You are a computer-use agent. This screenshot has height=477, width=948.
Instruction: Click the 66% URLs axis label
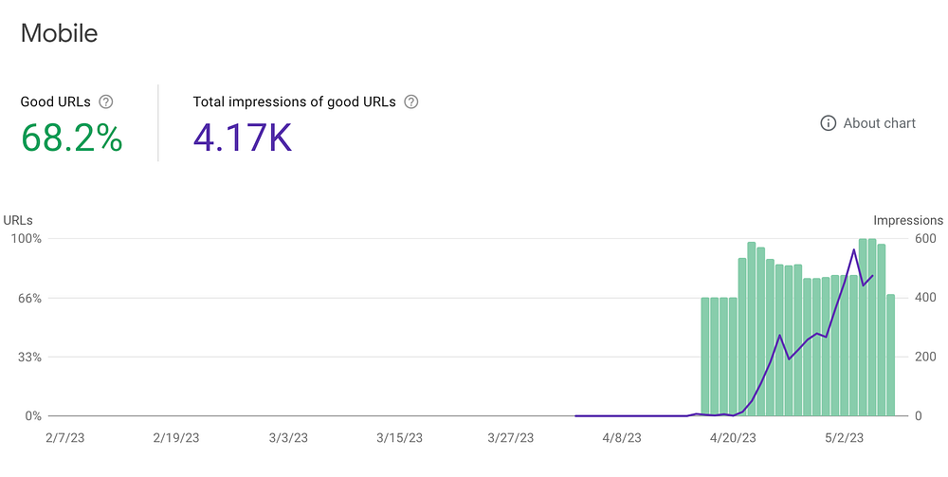[x=29, y=298]
